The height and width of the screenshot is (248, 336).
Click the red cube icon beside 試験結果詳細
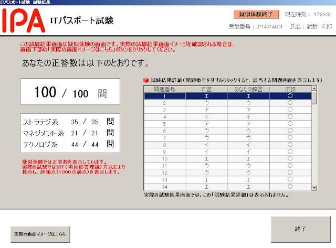coord(146,80)
